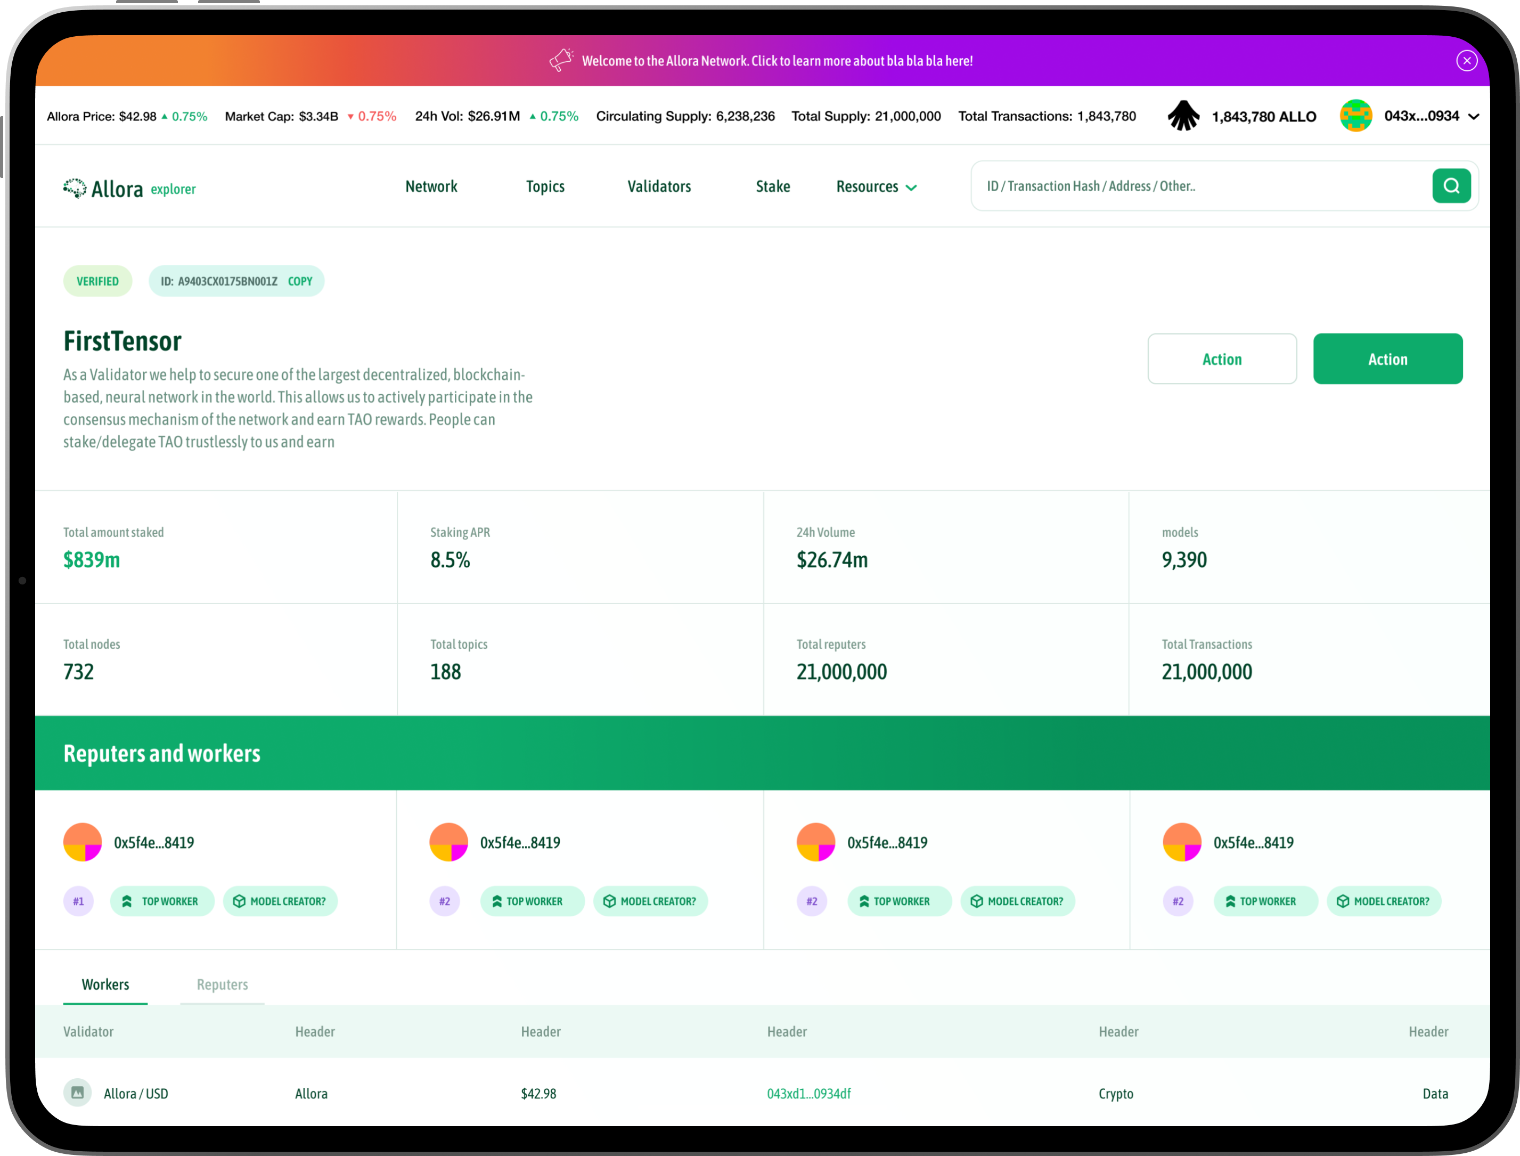
Task: Copy the validator ID with COPY
Action: tap(300, 281)
